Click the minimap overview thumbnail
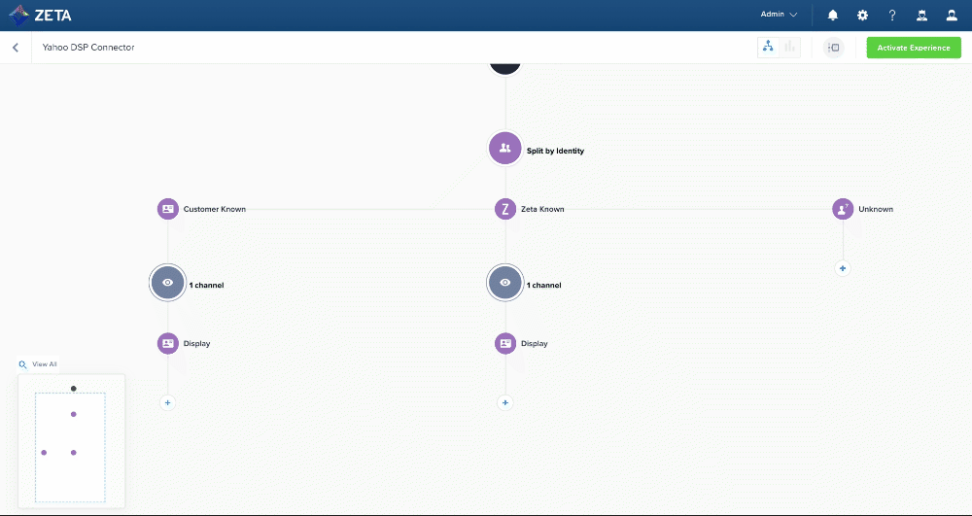Screen dimensions: 972x516 coord(71,442)
